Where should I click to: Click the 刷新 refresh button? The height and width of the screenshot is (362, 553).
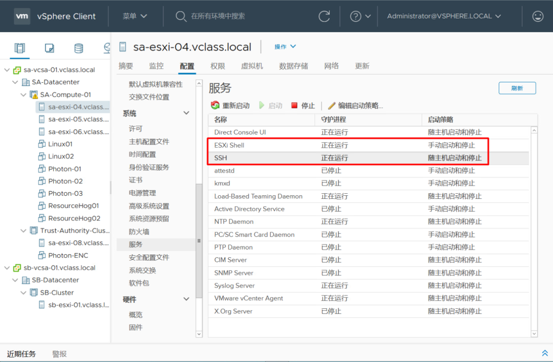tap(517, 88)
